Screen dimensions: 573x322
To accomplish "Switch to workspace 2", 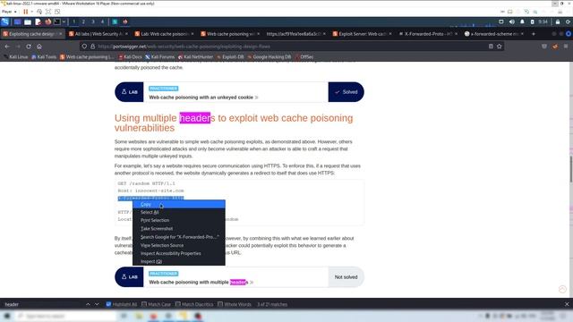I will pyautogui.click(x=83, y=21).
